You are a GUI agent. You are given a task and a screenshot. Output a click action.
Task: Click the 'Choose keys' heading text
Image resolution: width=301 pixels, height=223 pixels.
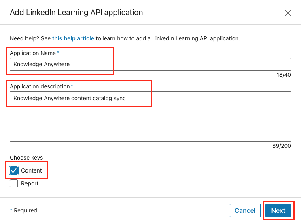coord(26,158)
